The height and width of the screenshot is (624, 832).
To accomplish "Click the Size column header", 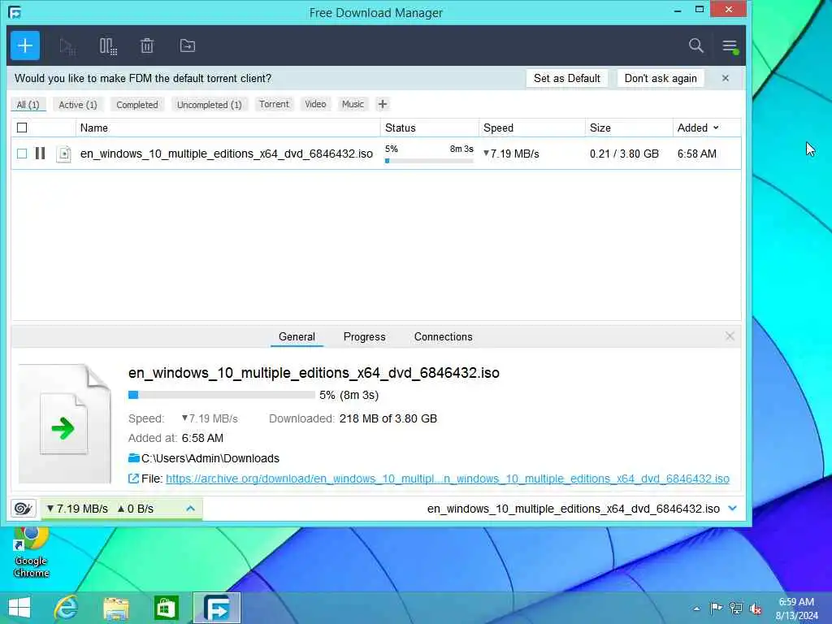I will pyautogui.click(x=629, y=128).
